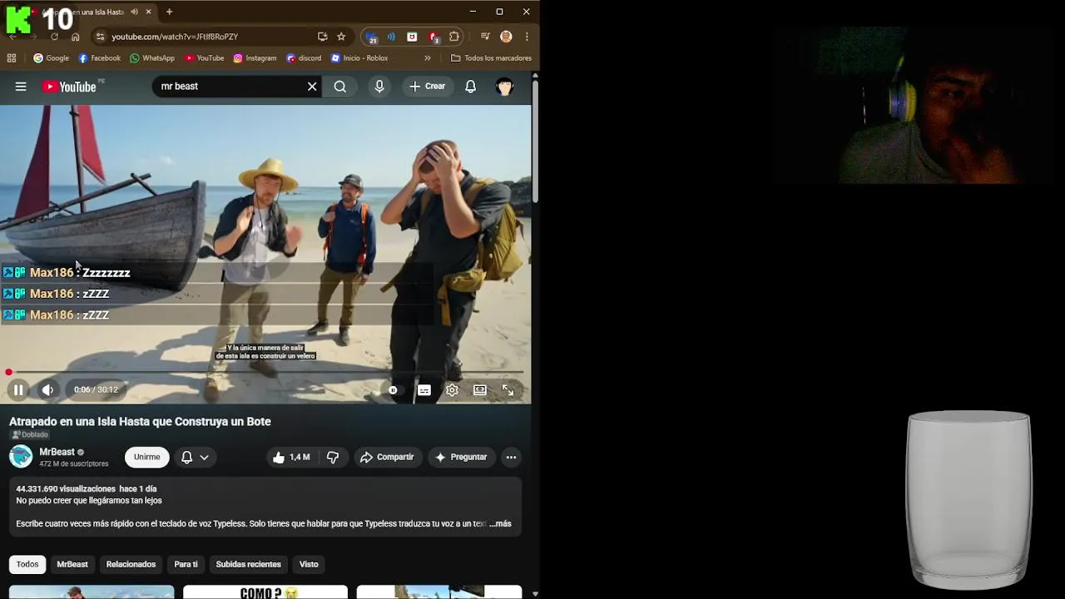Show hidden bookmarks with the chevron
Screen dimensions: 1065x599
coord(428,58)
